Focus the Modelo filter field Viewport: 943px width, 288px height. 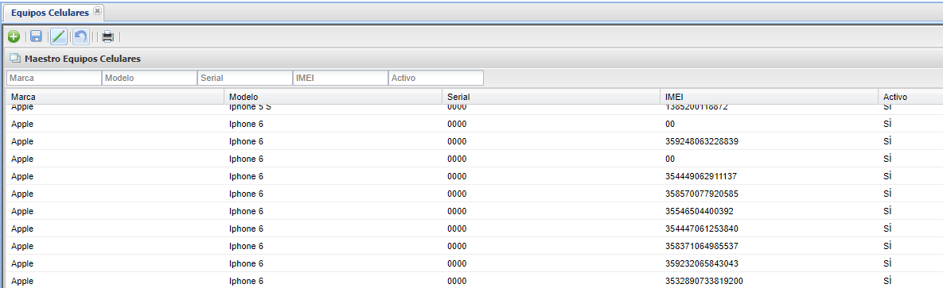click(150, 78)
